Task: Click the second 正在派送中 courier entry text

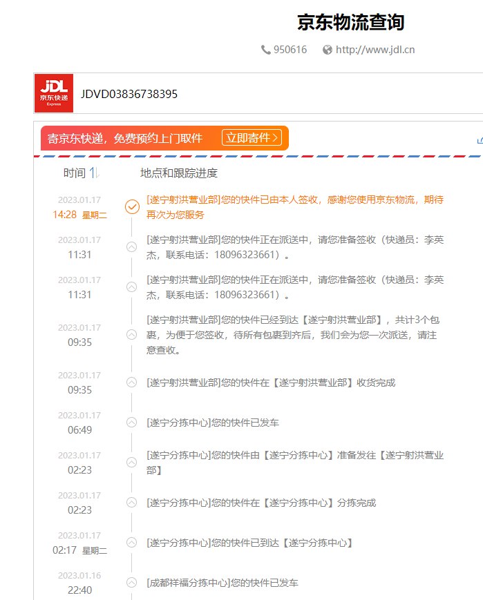Action: click(x=295, y=287)
